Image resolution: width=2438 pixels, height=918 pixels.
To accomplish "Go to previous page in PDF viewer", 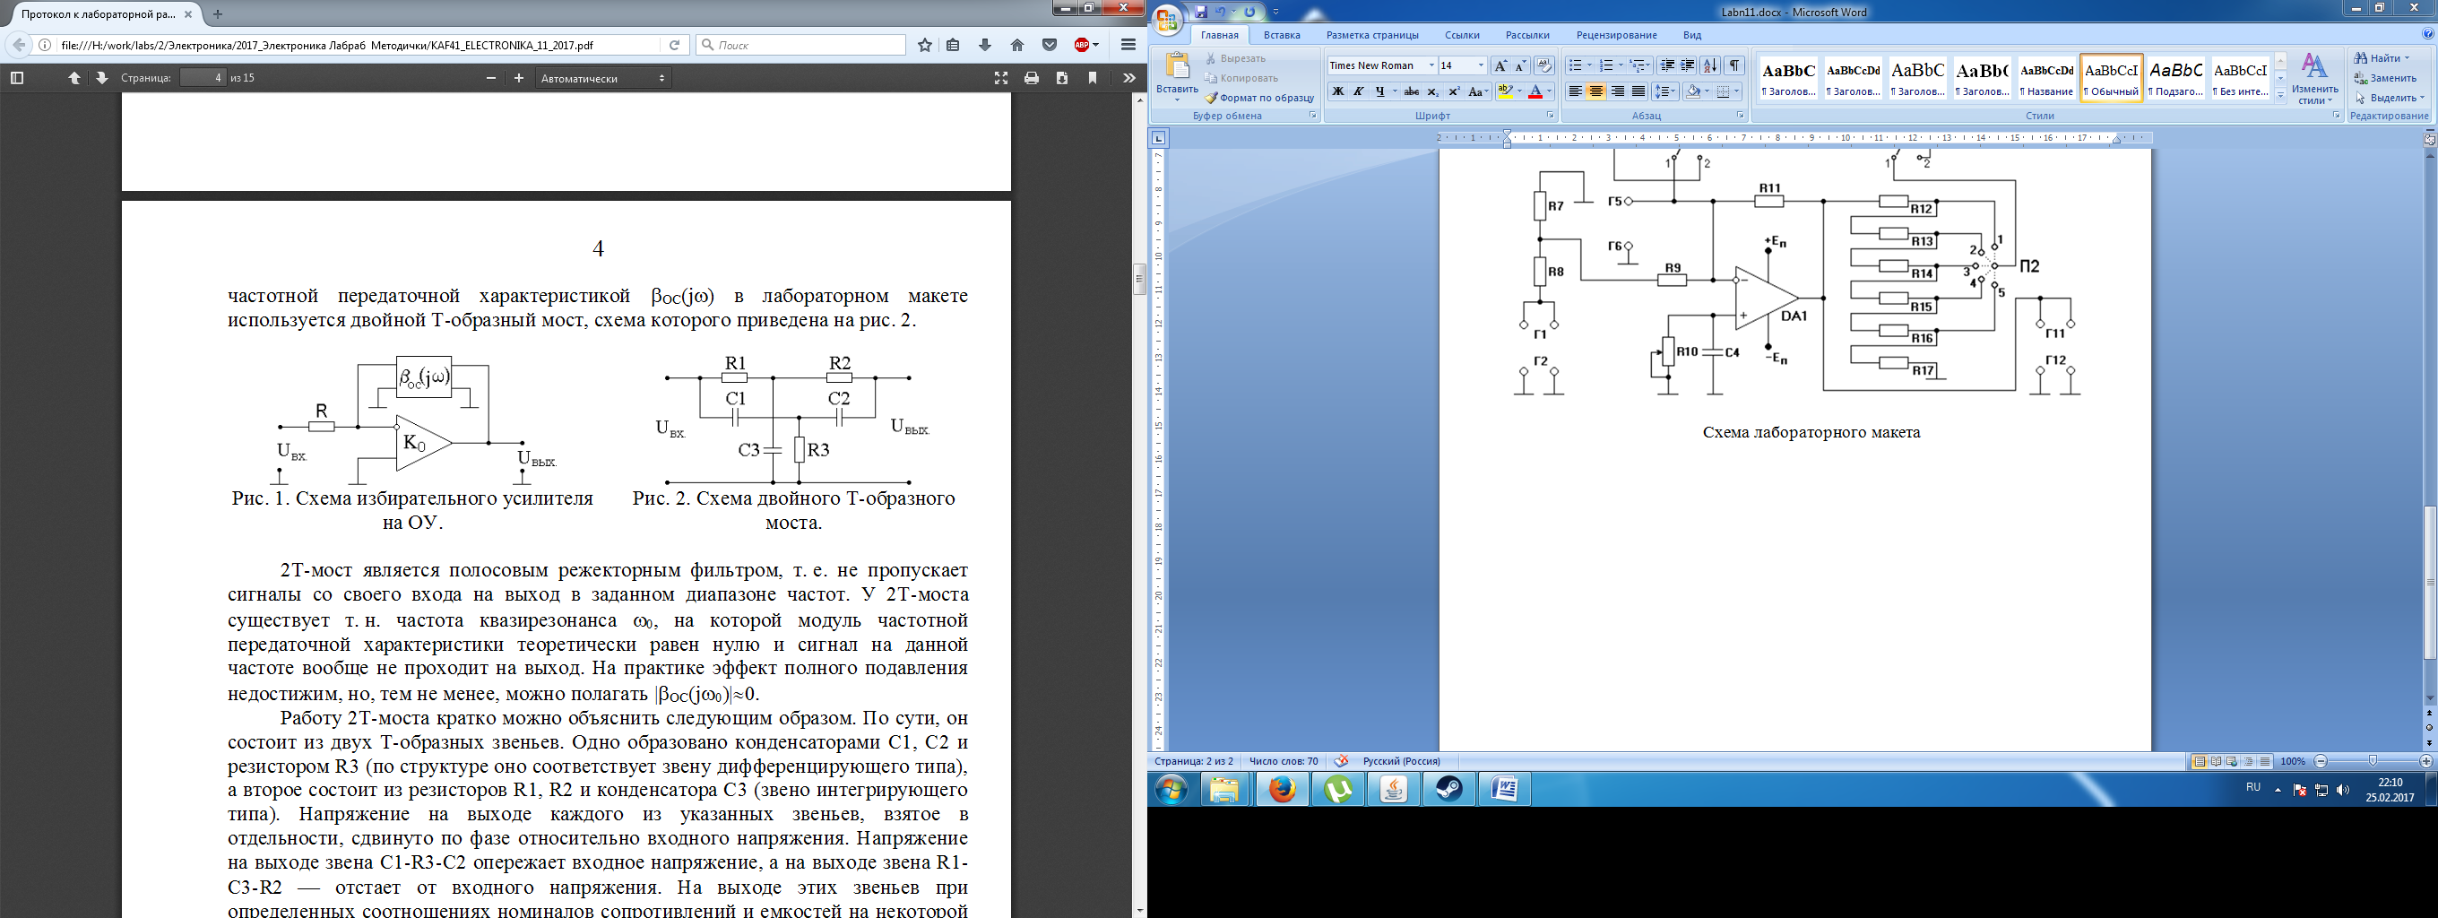I will pos(73,78).
